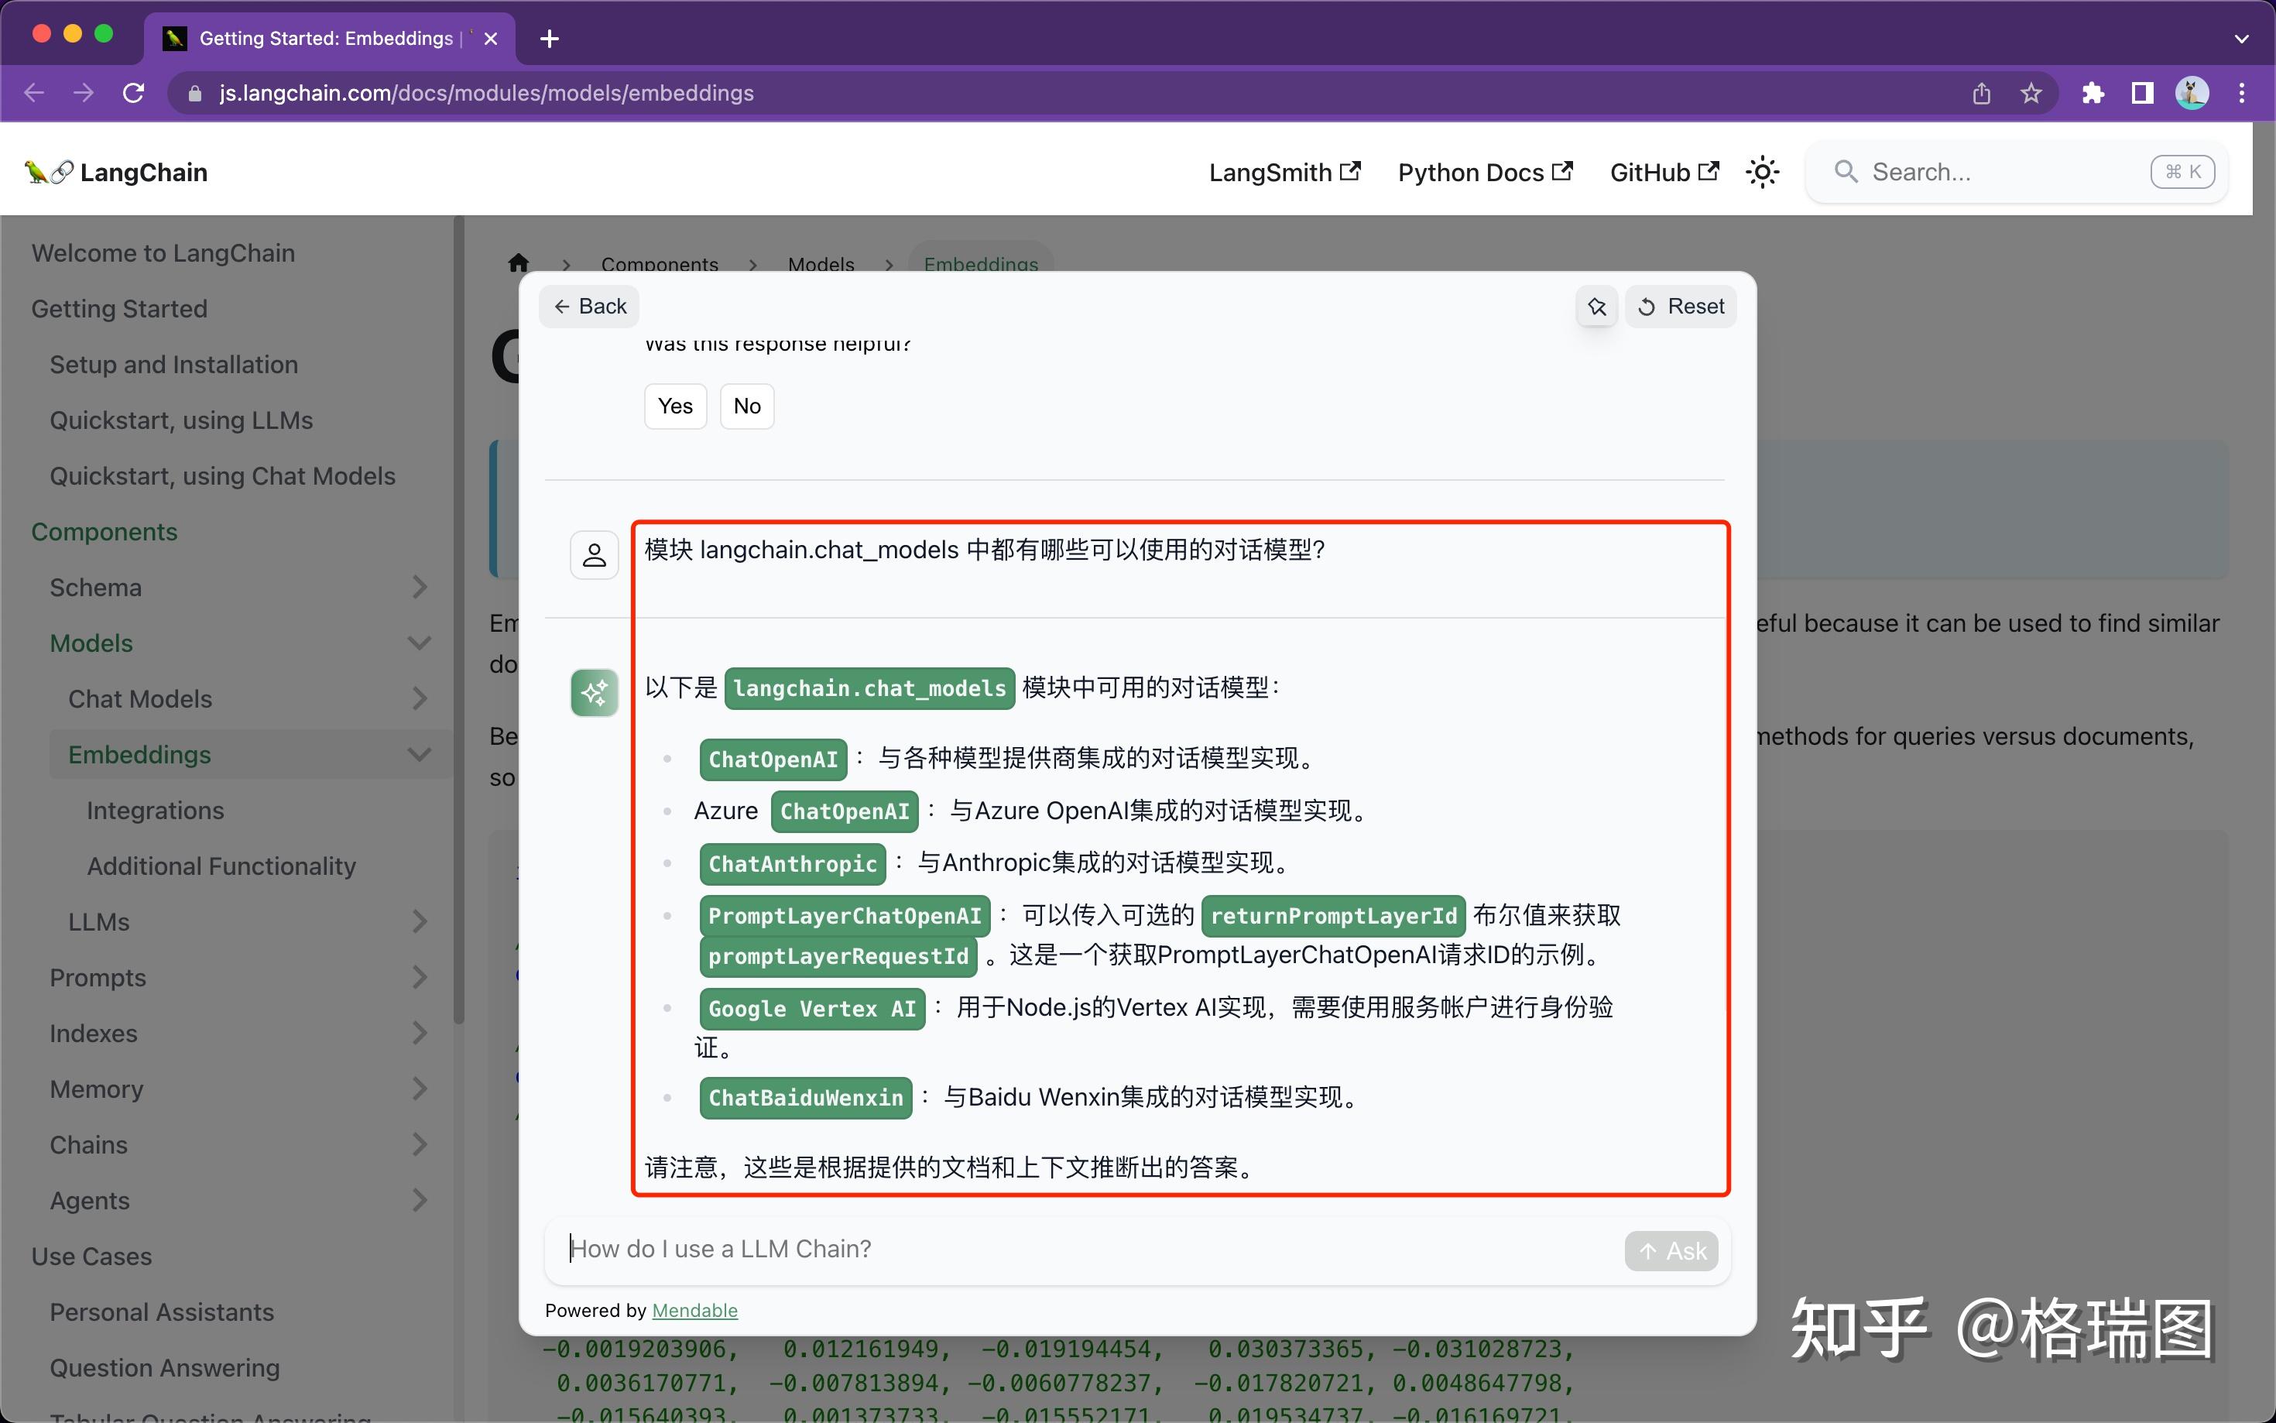Open the tab list dropdown arrow
Image resolution: width=2276 pixels, height=1423 pixels.
coord(2241,39)
